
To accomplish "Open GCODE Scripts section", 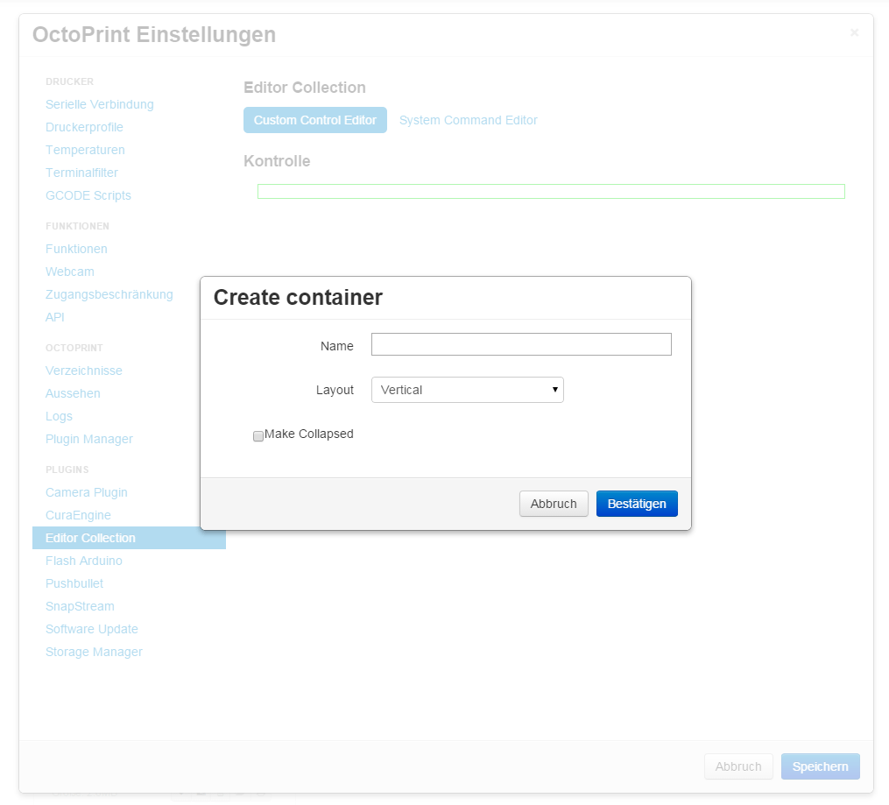I will click(88, 195).
